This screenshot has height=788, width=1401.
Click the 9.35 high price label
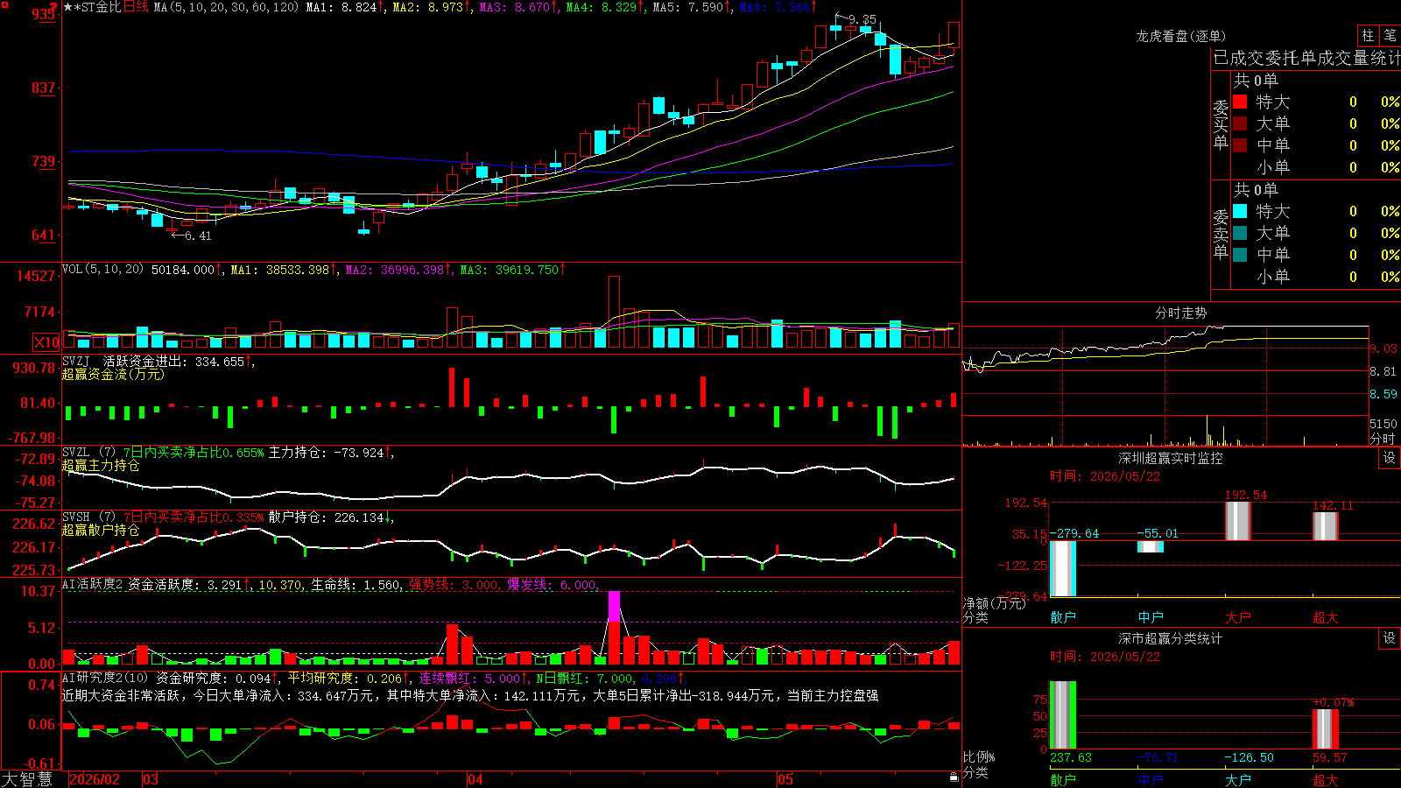[x=862, y=19]
